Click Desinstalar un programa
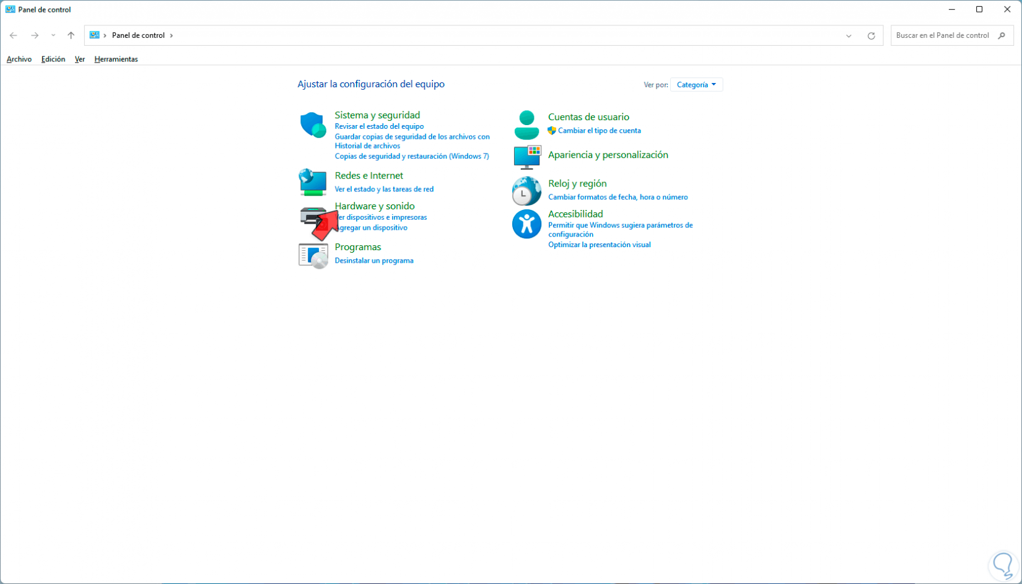 pyautogui.click(x=374, y=261)
